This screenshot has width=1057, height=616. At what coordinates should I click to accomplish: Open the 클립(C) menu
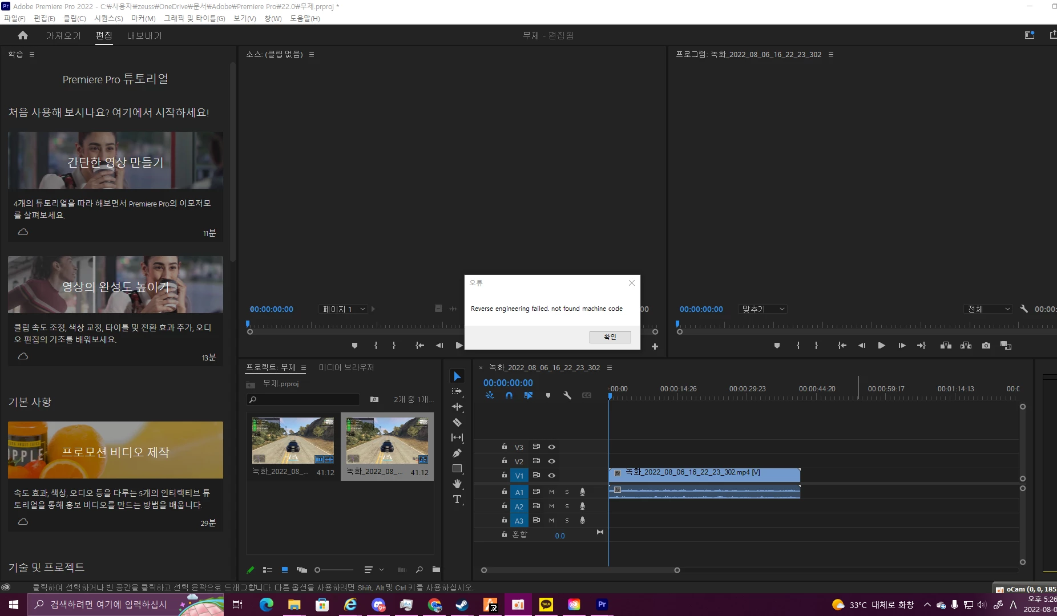click(x=75, y=18)
